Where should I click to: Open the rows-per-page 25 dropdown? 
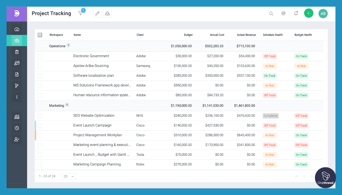pyautogui.click(x=69, y=176)
